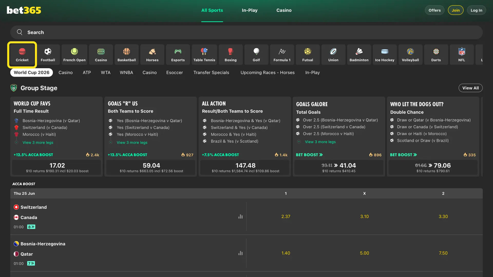This screenshot has height=277, width=493.
Task: Open the Futsal sport icon
Action: pos(308,55)
